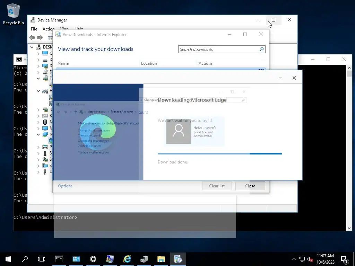This screenshot has width=355, height=266.
Task: Open Device Manager's Help menu
Action: pos(79,29)
